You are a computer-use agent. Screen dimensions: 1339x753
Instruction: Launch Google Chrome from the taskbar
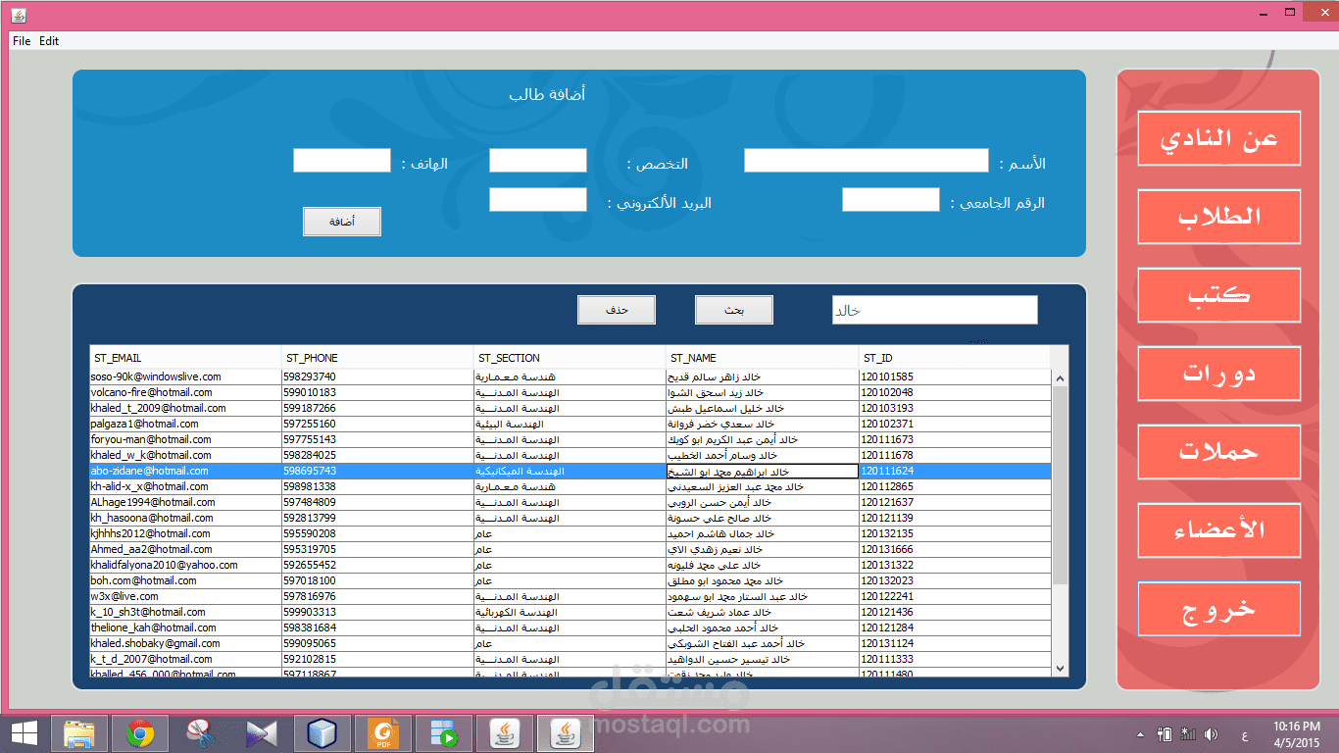(140, 733)
